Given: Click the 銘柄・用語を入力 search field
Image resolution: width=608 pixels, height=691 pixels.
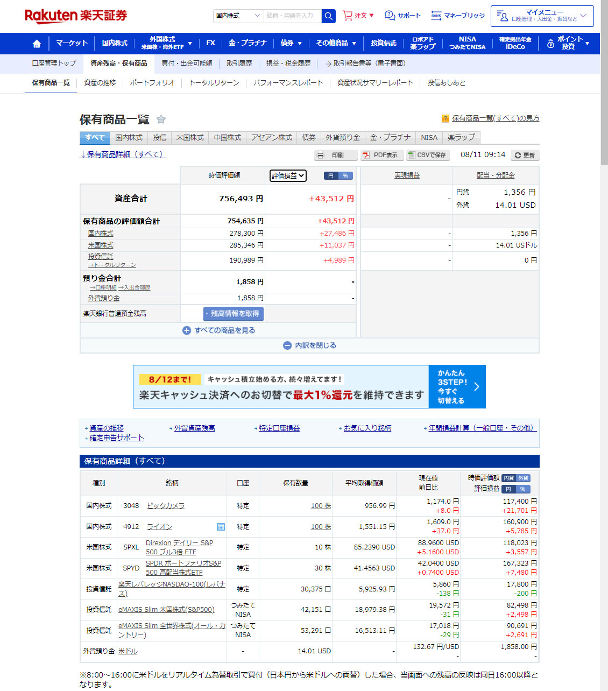Looking at the screenshot, I should (x=292, y=16).
